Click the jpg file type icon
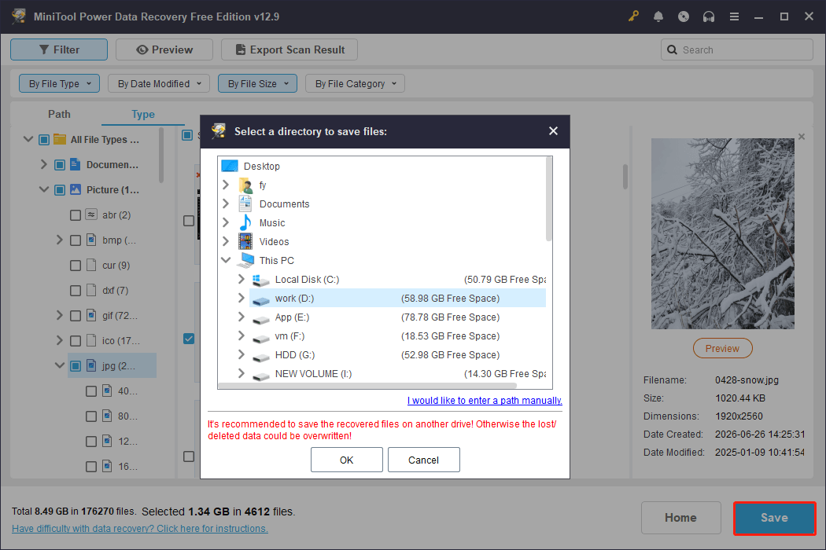The height and width of the screenshot is (550, 826). click(x=91, y=365)
